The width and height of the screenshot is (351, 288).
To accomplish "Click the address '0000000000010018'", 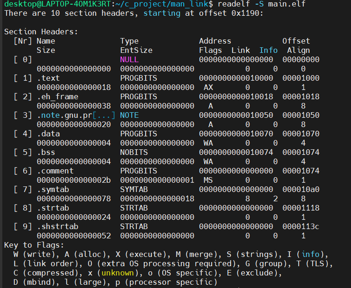I will click(236, 97).
